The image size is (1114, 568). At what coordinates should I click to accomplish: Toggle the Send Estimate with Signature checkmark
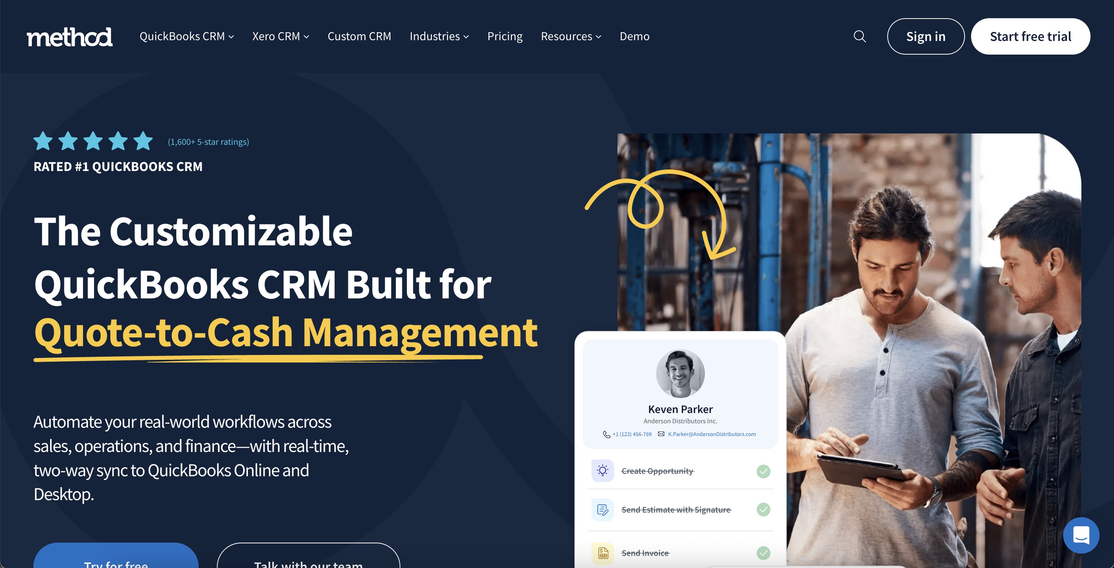pos(763,510)
